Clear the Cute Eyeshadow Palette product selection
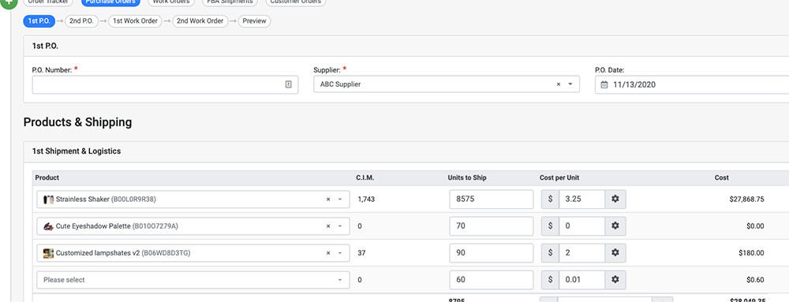 click(328, 226)
